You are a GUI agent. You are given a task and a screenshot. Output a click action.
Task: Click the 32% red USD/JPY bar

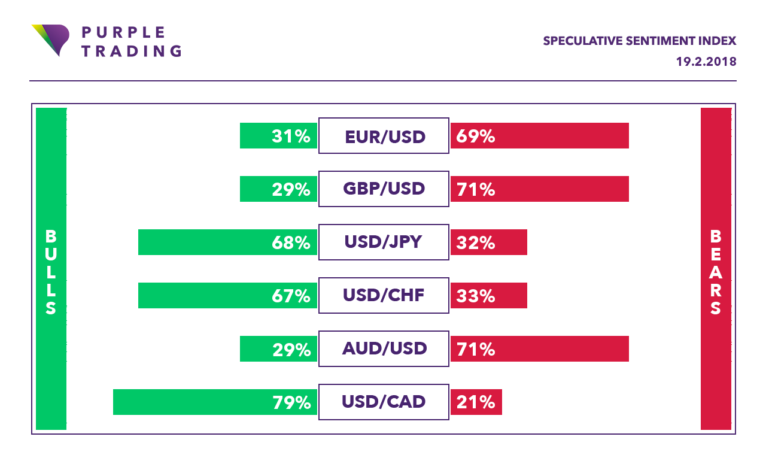[489, 242]
